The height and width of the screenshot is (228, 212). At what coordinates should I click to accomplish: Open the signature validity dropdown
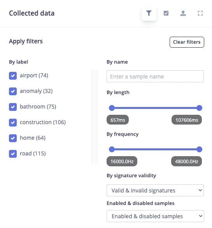tap(155, 191)
